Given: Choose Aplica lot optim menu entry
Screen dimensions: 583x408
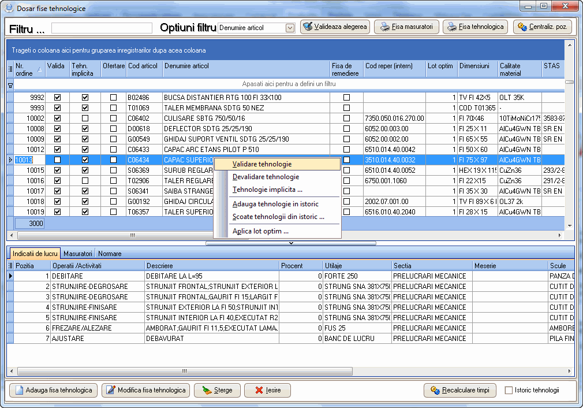Looking at the screenshot, I should tap(260, 231).
